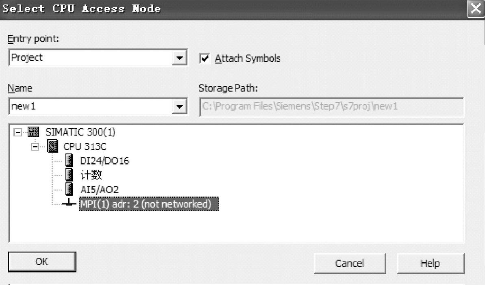Screen dimensions: 485x285
Task: Select MPI(1) adr: 2 (not networked) entry
Action: coord(148,204)
